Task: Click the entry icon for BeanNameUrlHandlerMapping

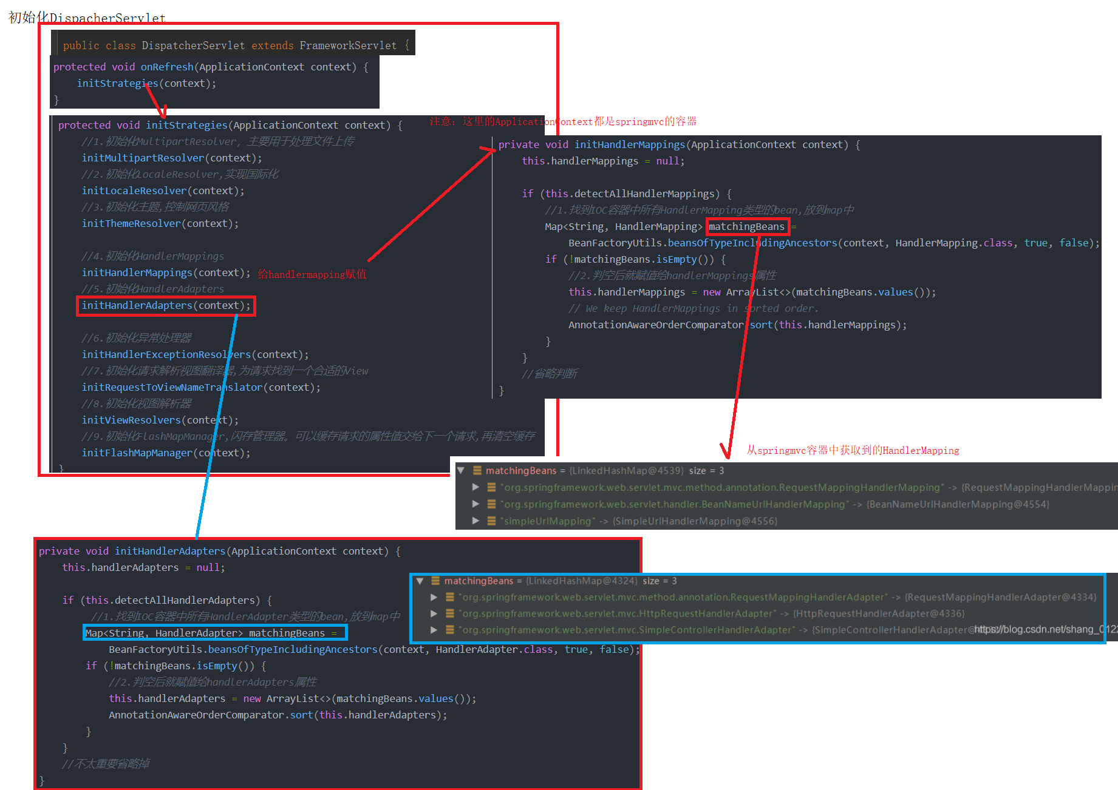Action: coord(491,504)
